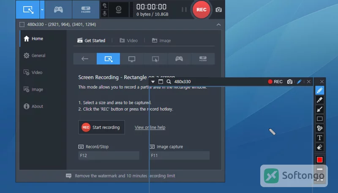
Task: Open the screen mode dropdown arrow
Action: point(42,9)
